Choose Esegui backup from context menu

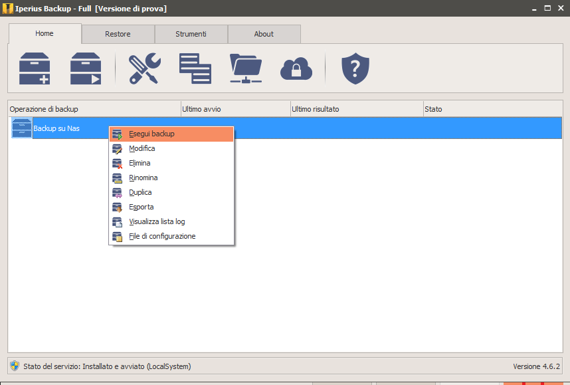(171, 134)
